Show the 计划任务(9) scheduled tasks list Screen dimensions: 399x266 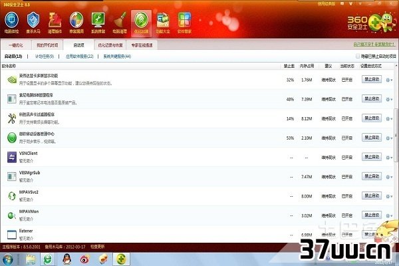point(45,57)
